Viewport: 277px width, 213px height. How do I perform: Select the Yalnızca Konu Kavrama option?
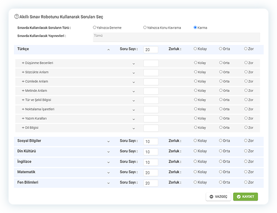(x=145, y=27)
